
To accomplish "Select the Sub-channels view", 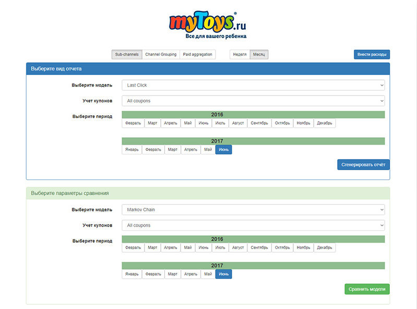I will point(127,54).
